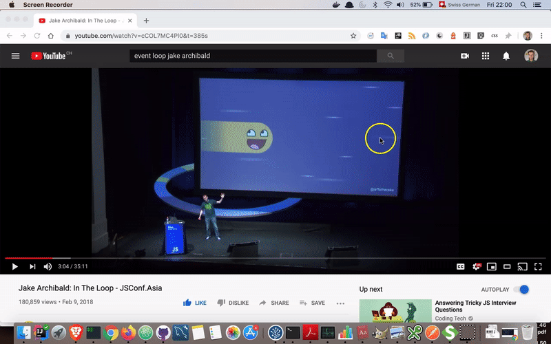Open the Chrome profile avatar
Viewport: 551px width, 344px height.
tap(528, 36)
